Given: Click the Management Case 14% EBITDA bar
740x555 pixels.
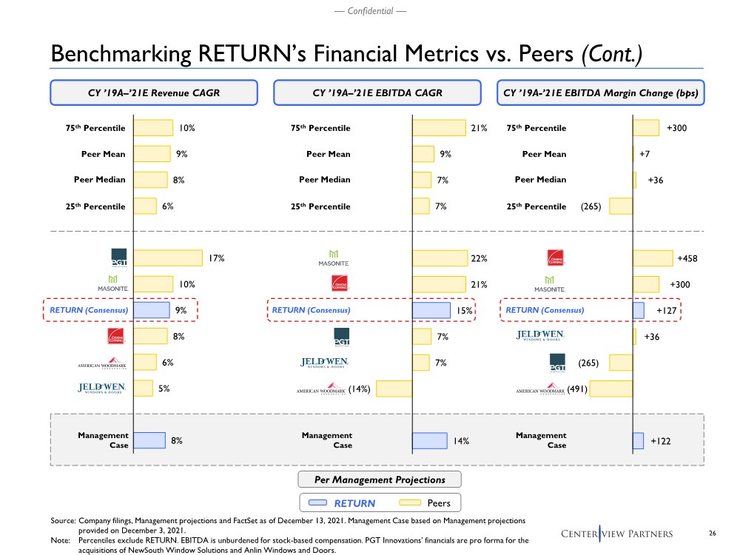Looking at the screenshot, I should point(429,441).
